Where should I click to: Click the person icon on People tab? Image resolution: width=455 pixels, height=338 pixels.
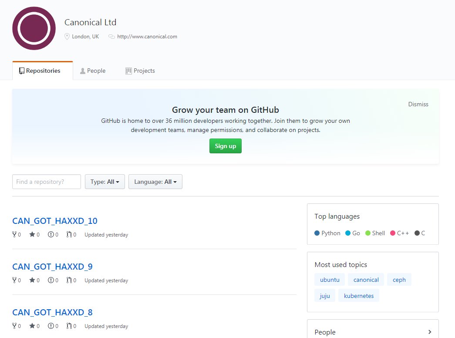pyautogui.click(x=83, y=71)
